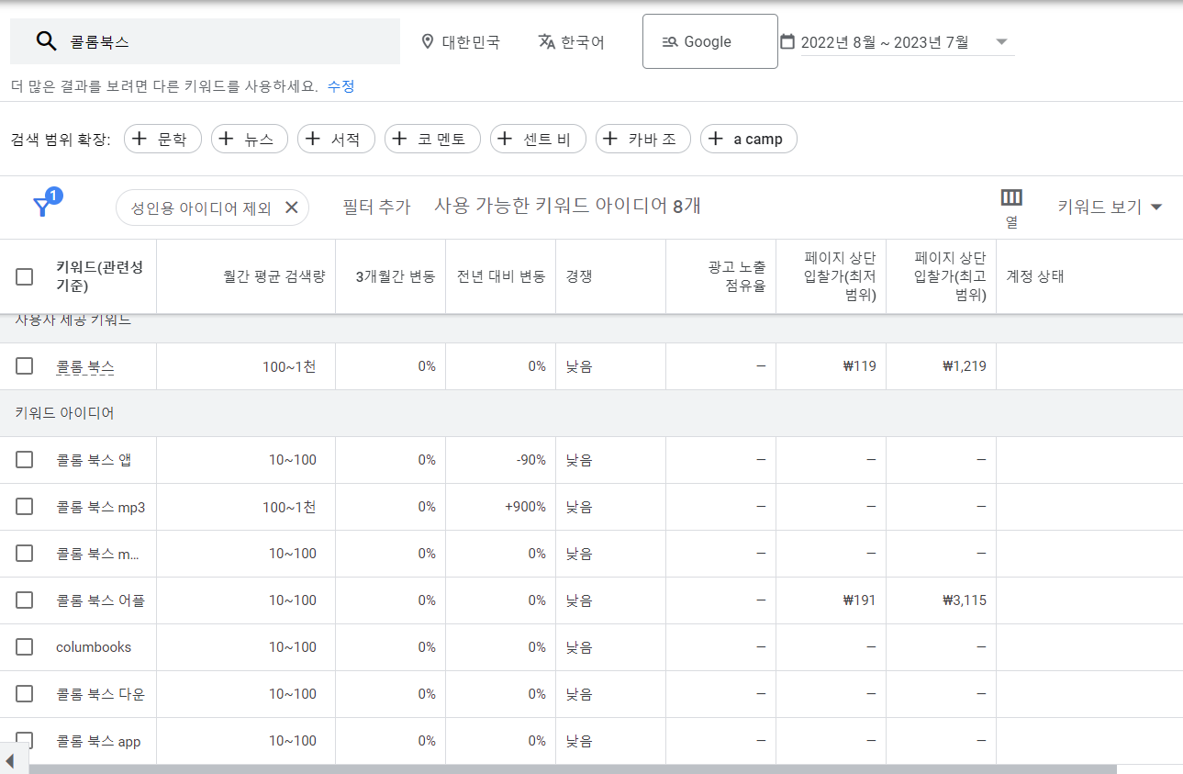This screenshot has height=774, width=1183.
Task: Check the 콜롬 북스 m… row
Action: pos(25,554)
